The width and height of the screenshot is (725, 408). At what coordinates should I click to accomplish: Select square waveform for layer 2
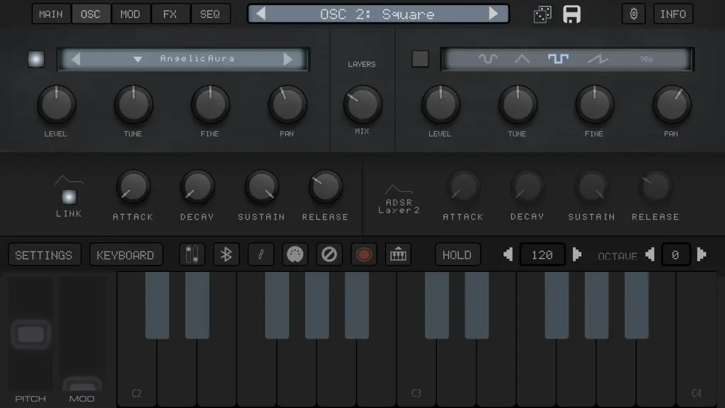pos(558,59)
